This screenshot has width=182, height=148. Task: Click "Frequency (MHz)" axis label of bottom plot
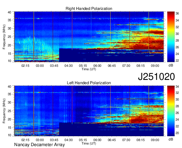tap(5, 111)
